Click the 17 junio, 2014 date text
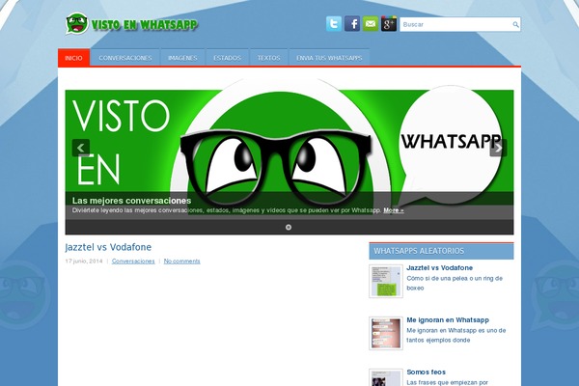The width and height of the screenshot is (579, 386). pos(84,262)
